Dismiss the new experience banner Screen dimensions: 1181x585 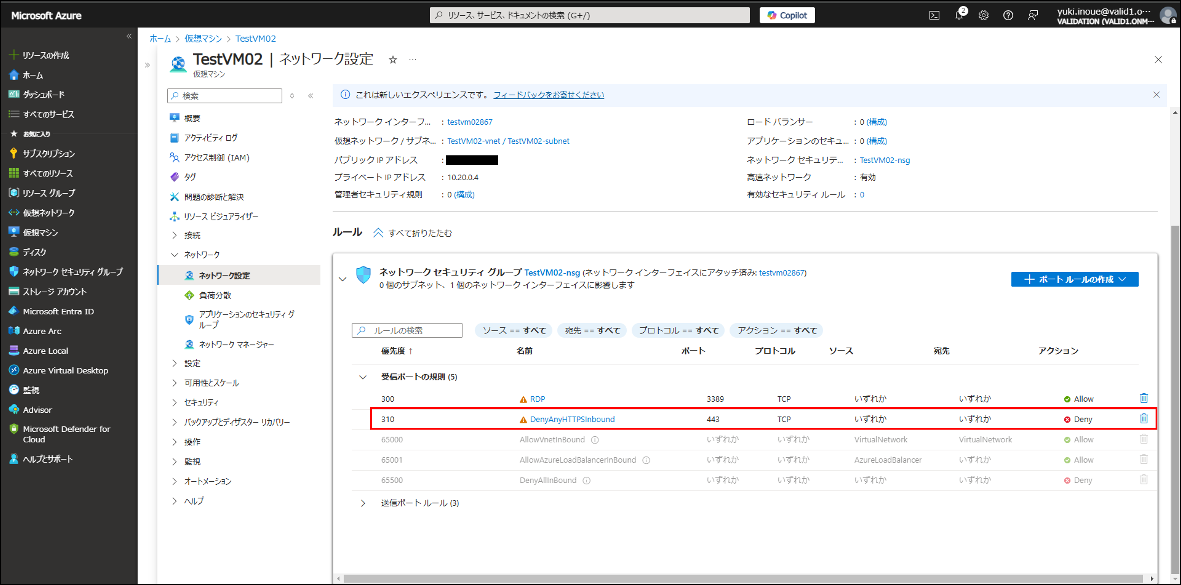tap(1156, 95)
